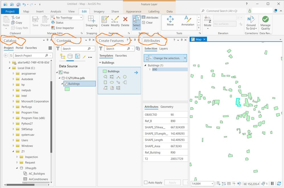This screenshot has width=284, height=188.
Task: Click the Create features tool in ribbon
Action: pyautogui.click(x=105, y=21)
